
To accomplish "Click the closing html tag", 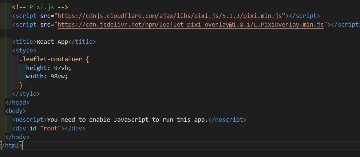I will (x=12, y=146).
